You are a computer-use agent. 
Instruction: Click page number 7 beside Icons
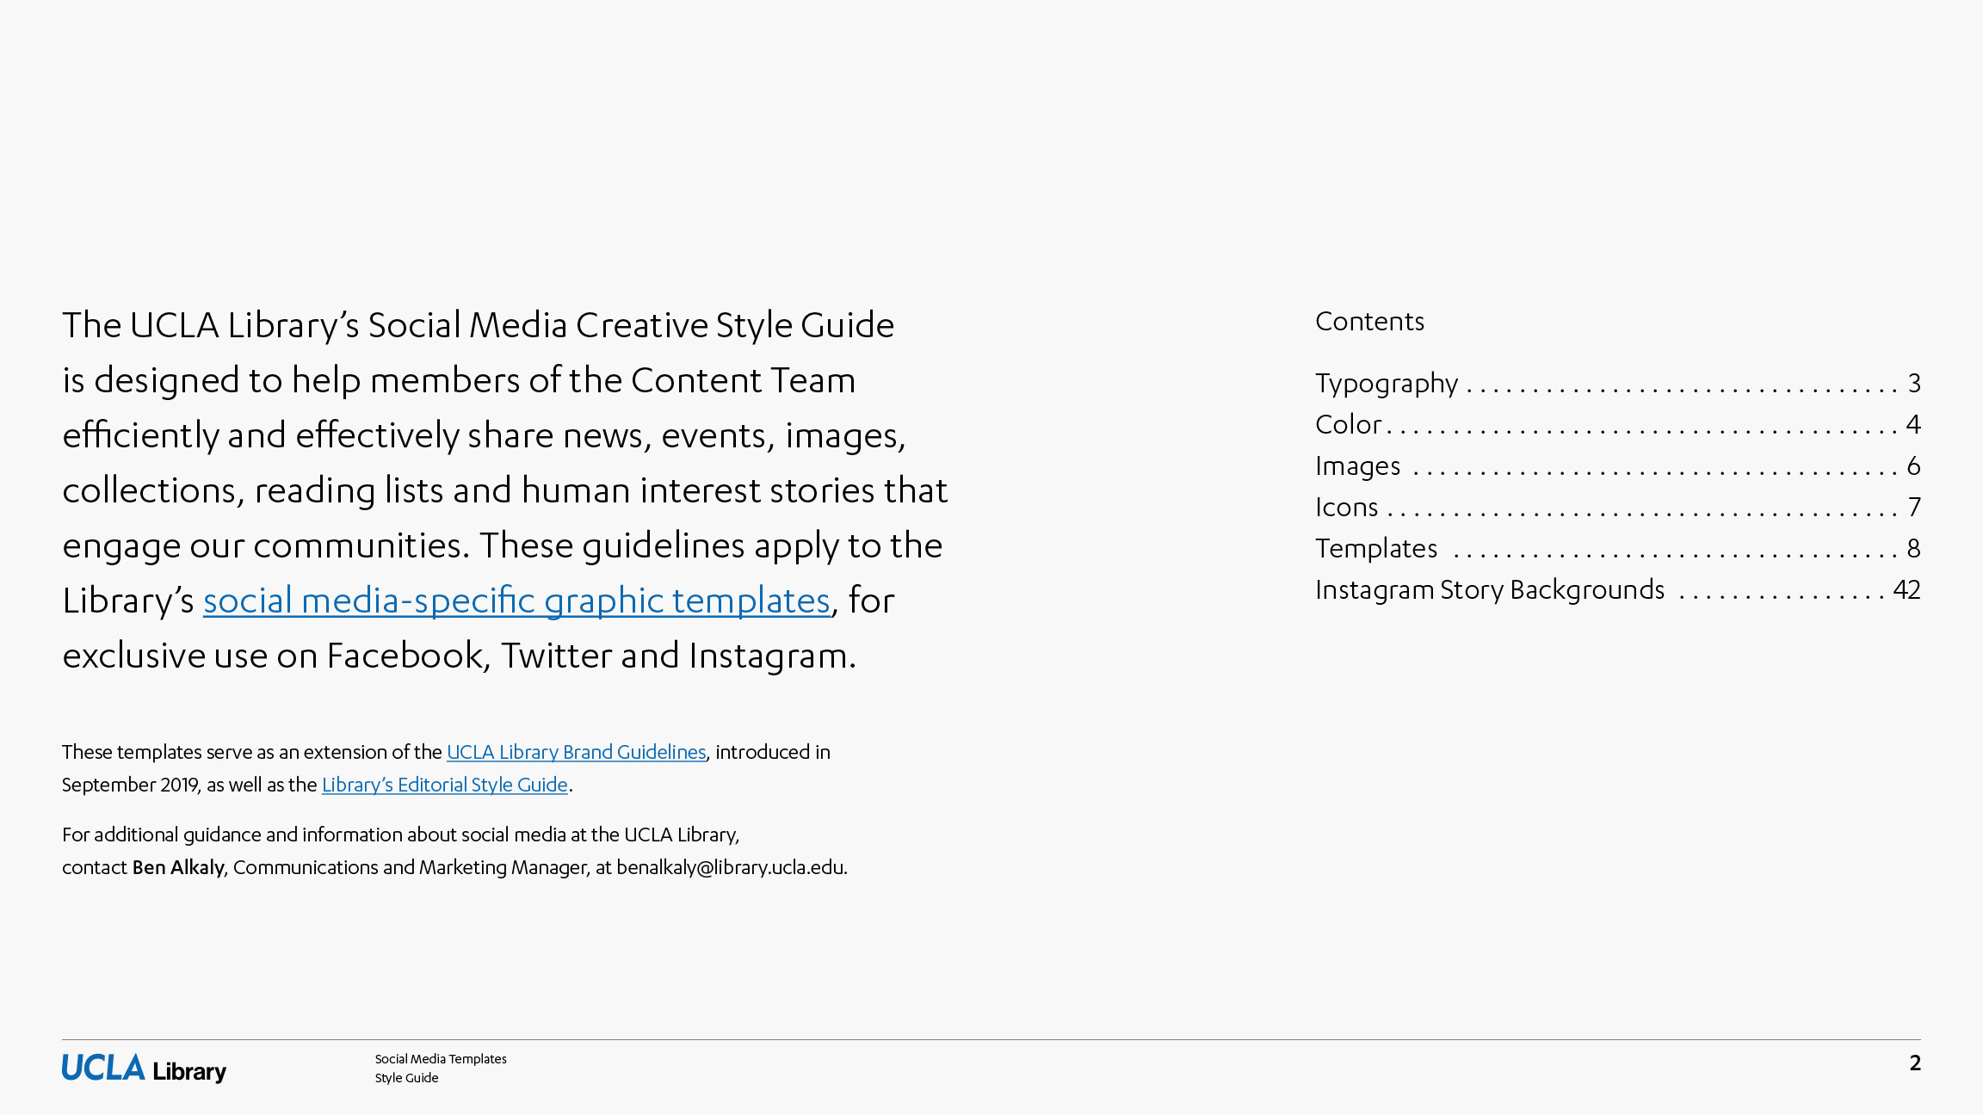(1913, 507)
